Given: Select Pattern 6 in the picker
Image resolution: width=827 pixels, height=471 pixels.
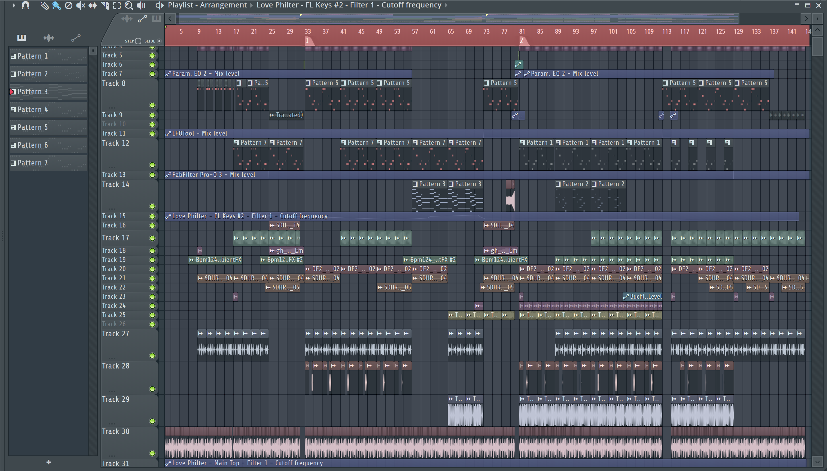Looking at the screenshot, I should pos(49,145).
